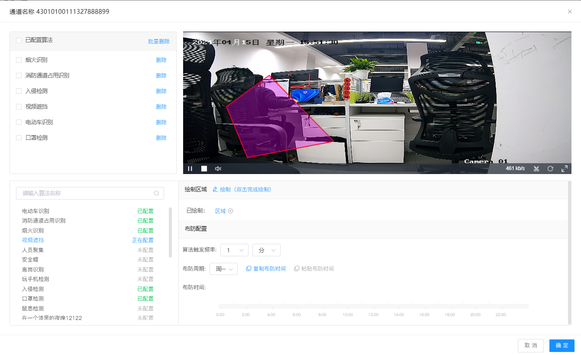This screenshot has width=581, height=355.
Task: Unmute the video player audio
Action: pos(218,169)
